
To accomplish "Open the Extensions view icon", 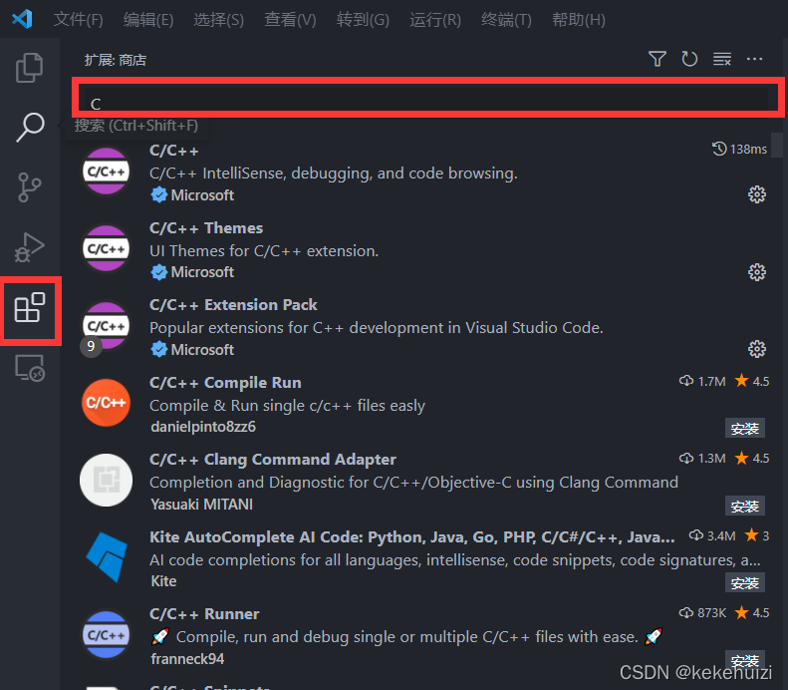I will (x=30, y=307).
